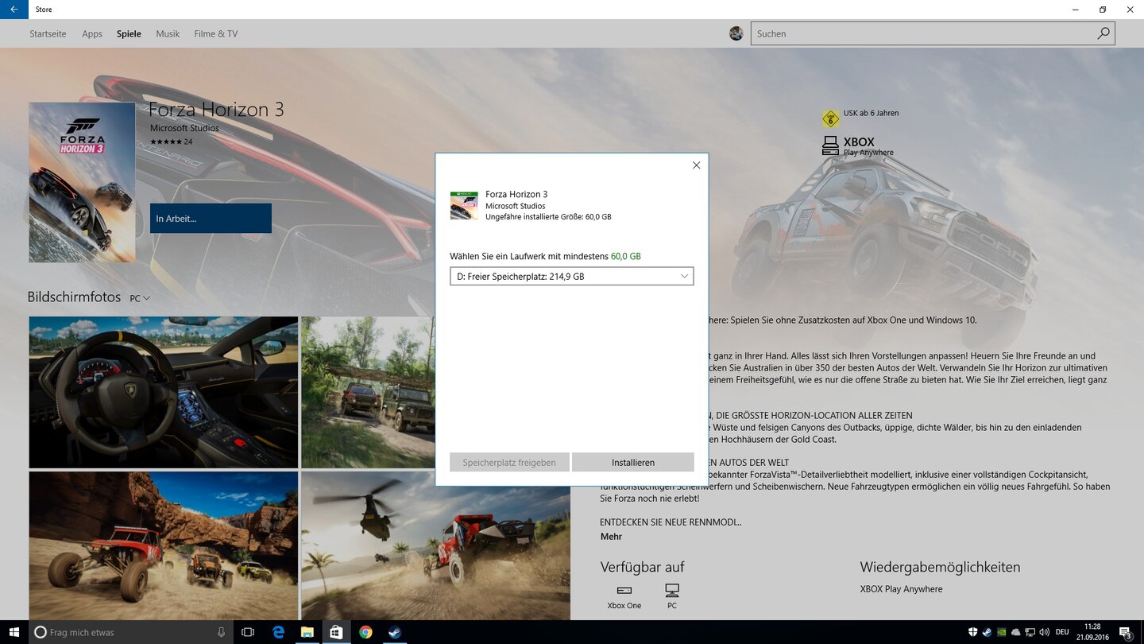Open Filme & TV tab
Screen dimensions: 1144x644
(216, 33)
